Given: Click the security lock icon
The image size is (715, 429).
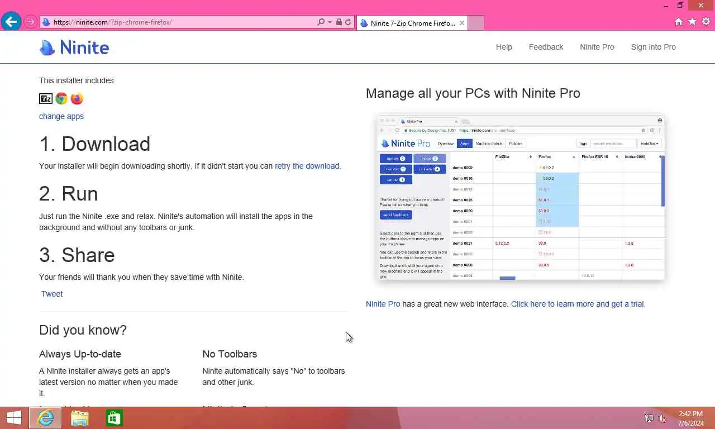Looking at the screenshot, I should click(339, 22).
